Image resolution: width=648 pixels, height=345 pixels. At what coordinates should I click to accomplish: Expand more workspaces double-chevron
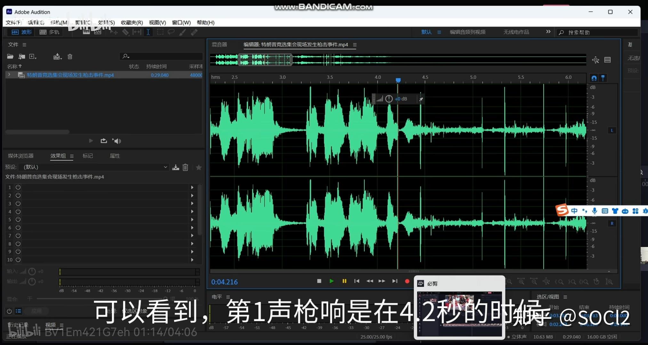[x=548, y=32]
